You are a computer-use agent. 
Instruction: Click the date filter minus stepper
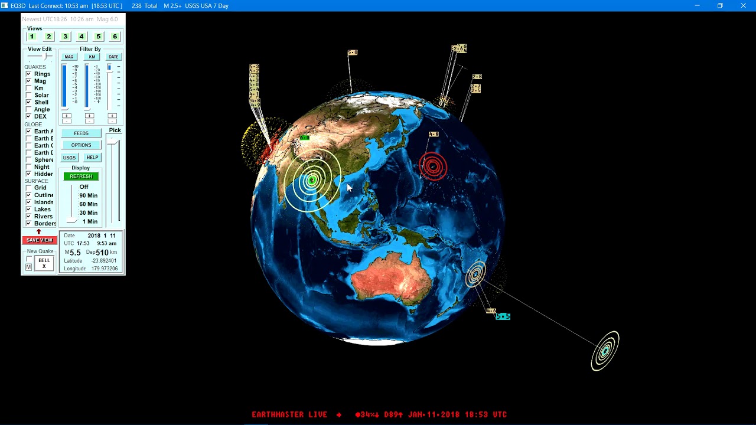(112, 121)
